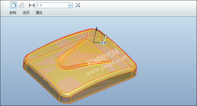This screenshot has width=197, height=106.
Task: Select the 3.0 dimension label on model
Action: [x=103, y=43]
